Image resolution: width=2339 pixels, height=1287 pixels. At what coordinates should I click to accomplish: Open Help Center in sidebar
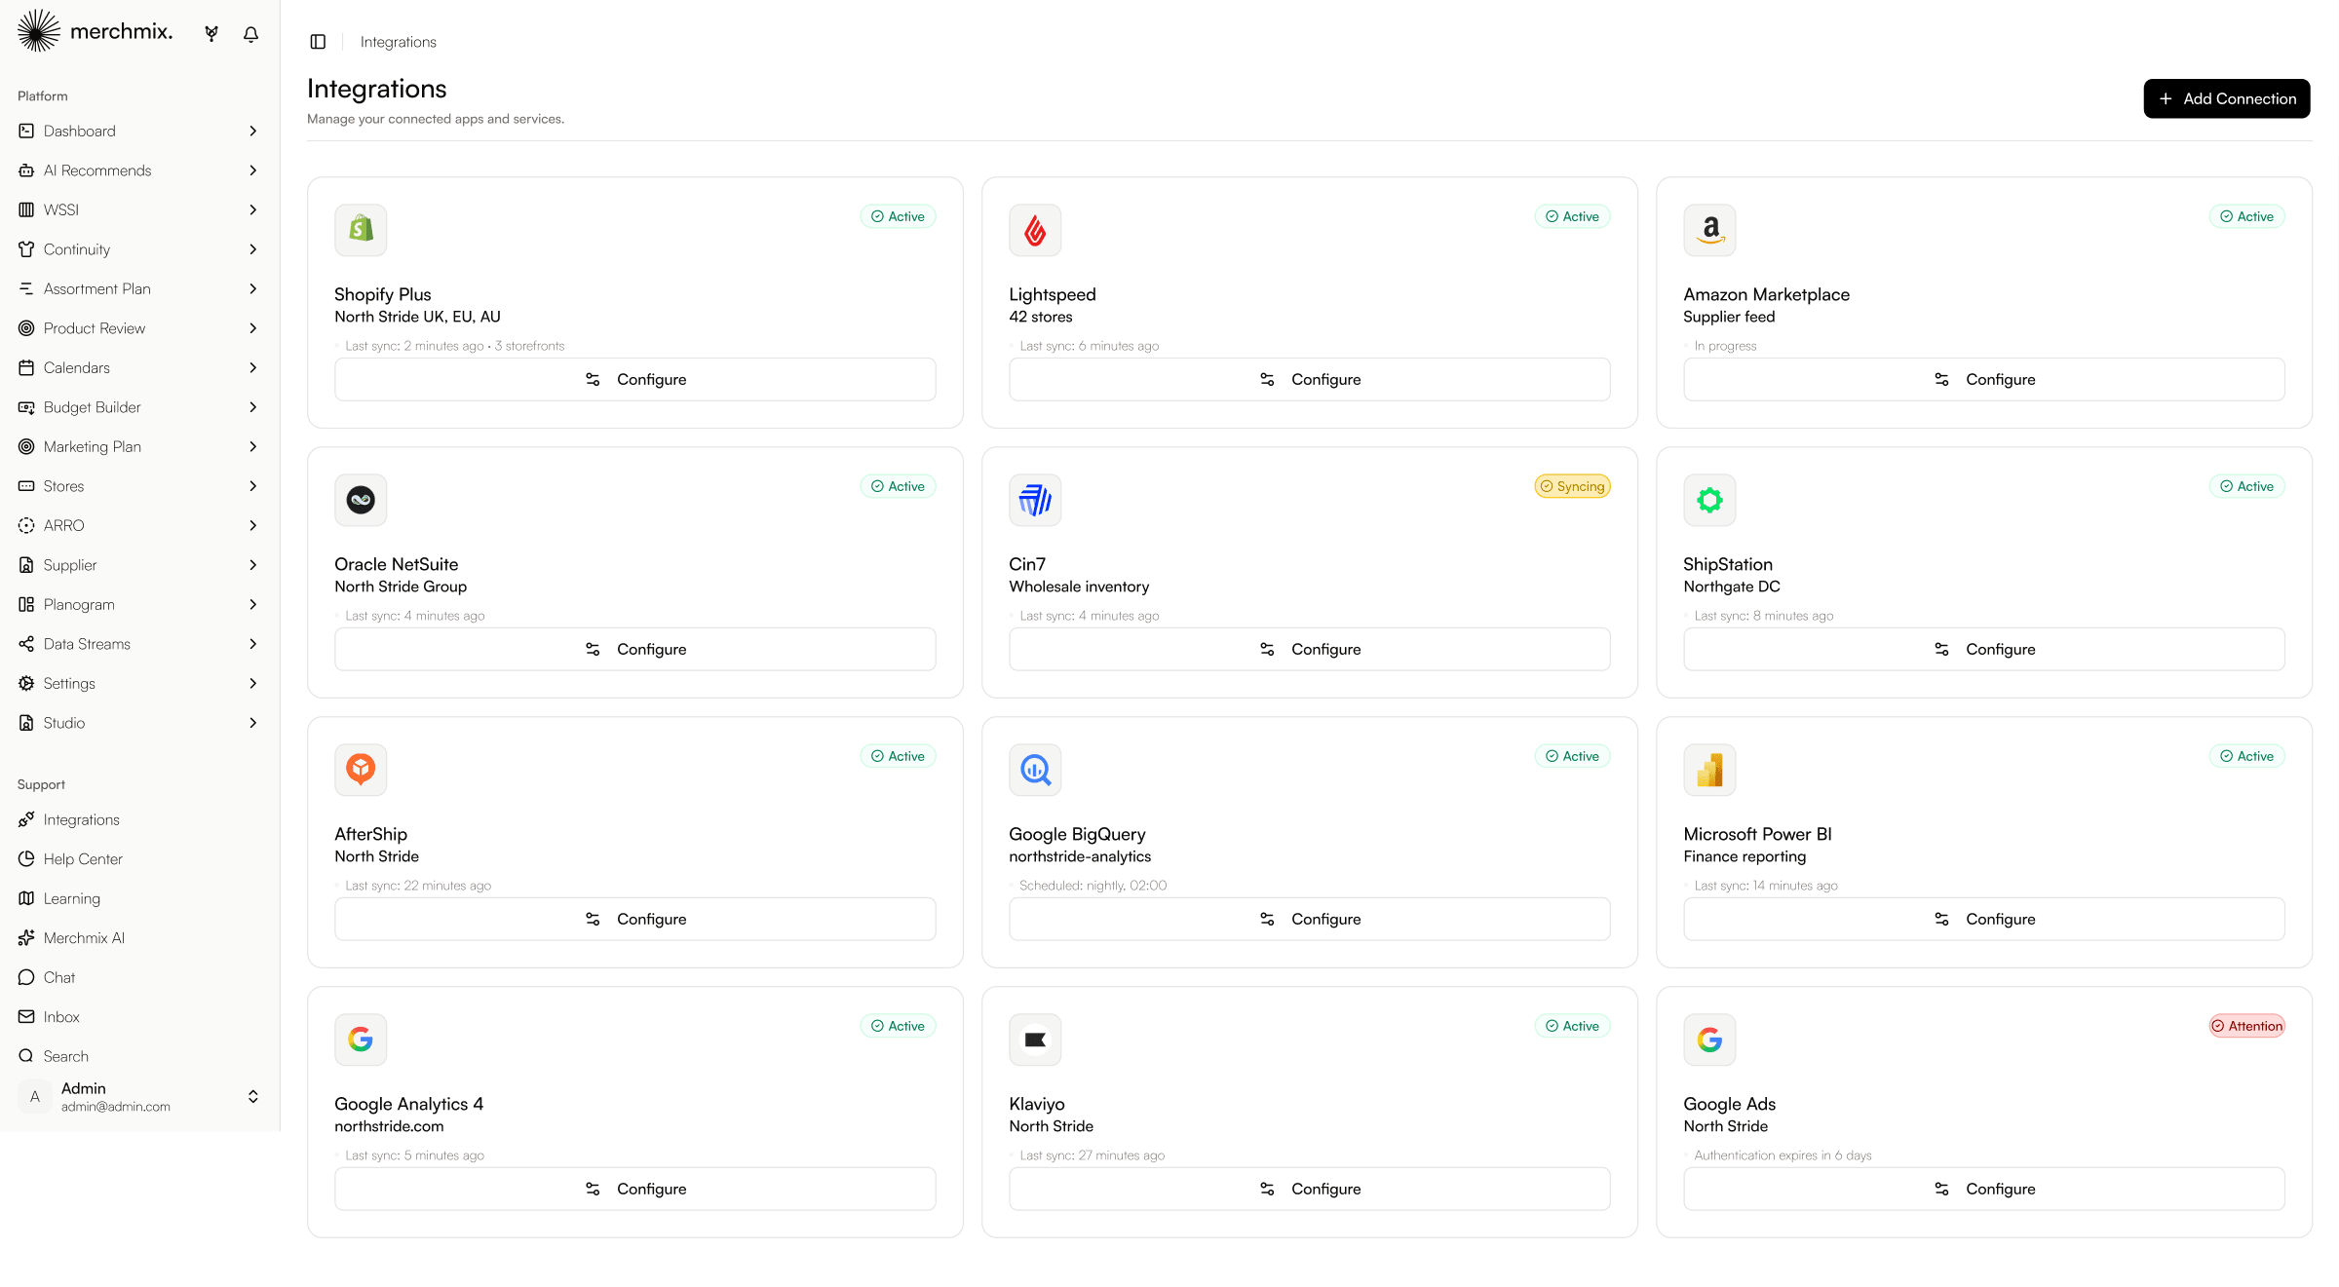pyautogui.click(x=139, y=859)
